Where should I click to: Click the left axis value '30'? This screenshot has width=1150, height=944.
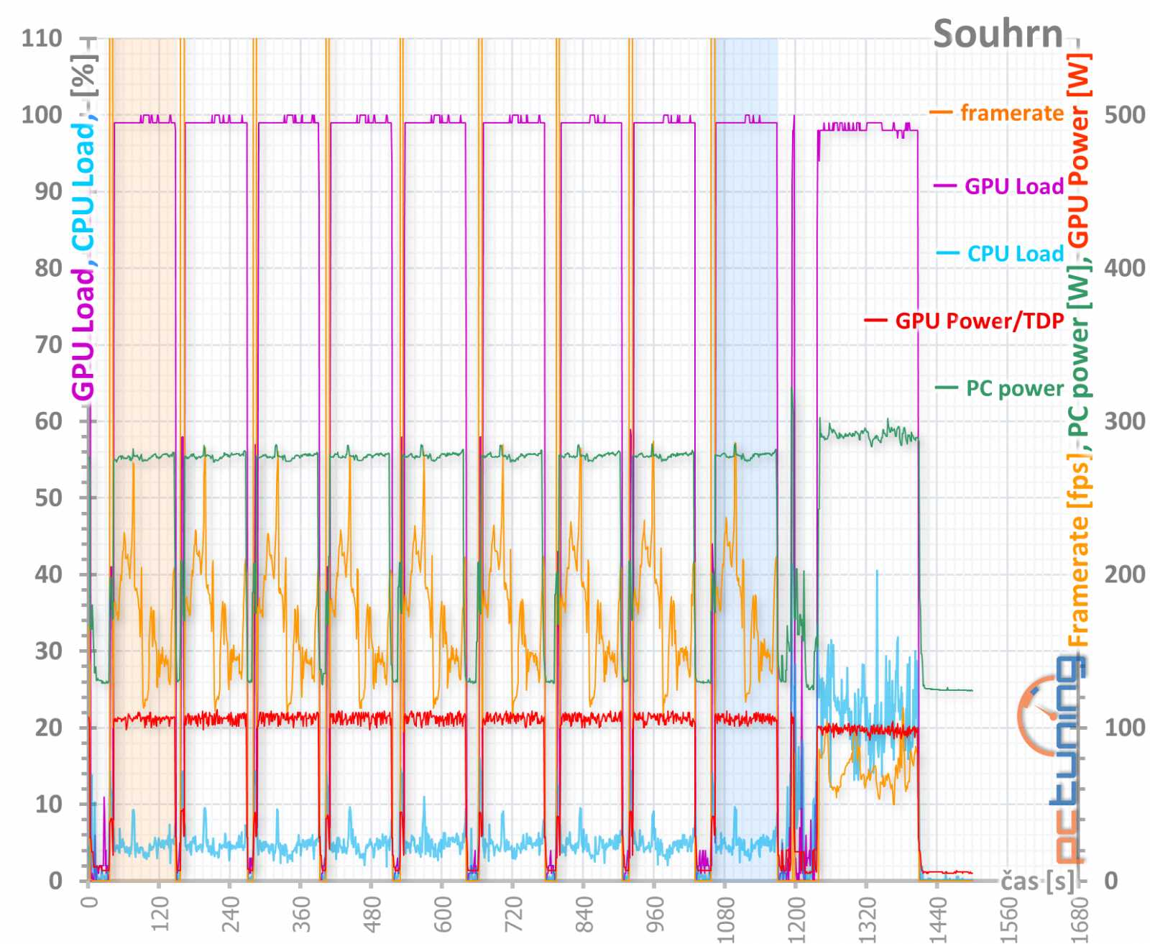tap(49, 651)
